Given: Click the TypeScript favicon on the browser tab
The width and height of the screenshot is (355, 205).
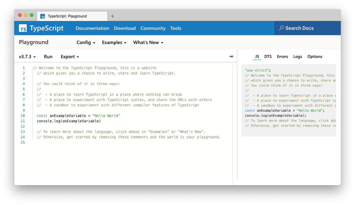Looking at the screenshot, I should [x=42, y=16].
